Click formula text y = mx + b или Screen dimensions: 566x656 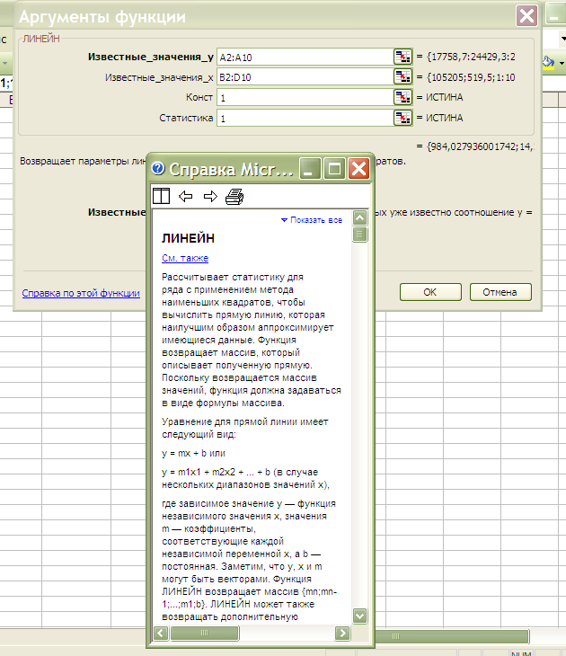(193, 453)
